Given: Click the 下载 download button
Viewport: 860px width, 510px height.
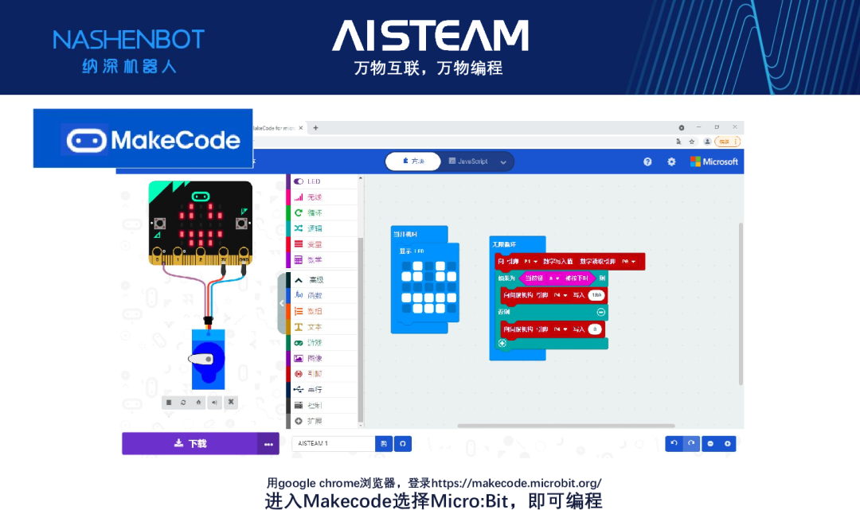Looking at the screenshot, I should [190, 443].
